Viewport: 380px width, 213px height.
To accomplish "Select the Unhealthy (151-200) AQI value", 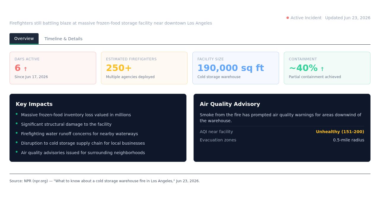I will 340,132.
